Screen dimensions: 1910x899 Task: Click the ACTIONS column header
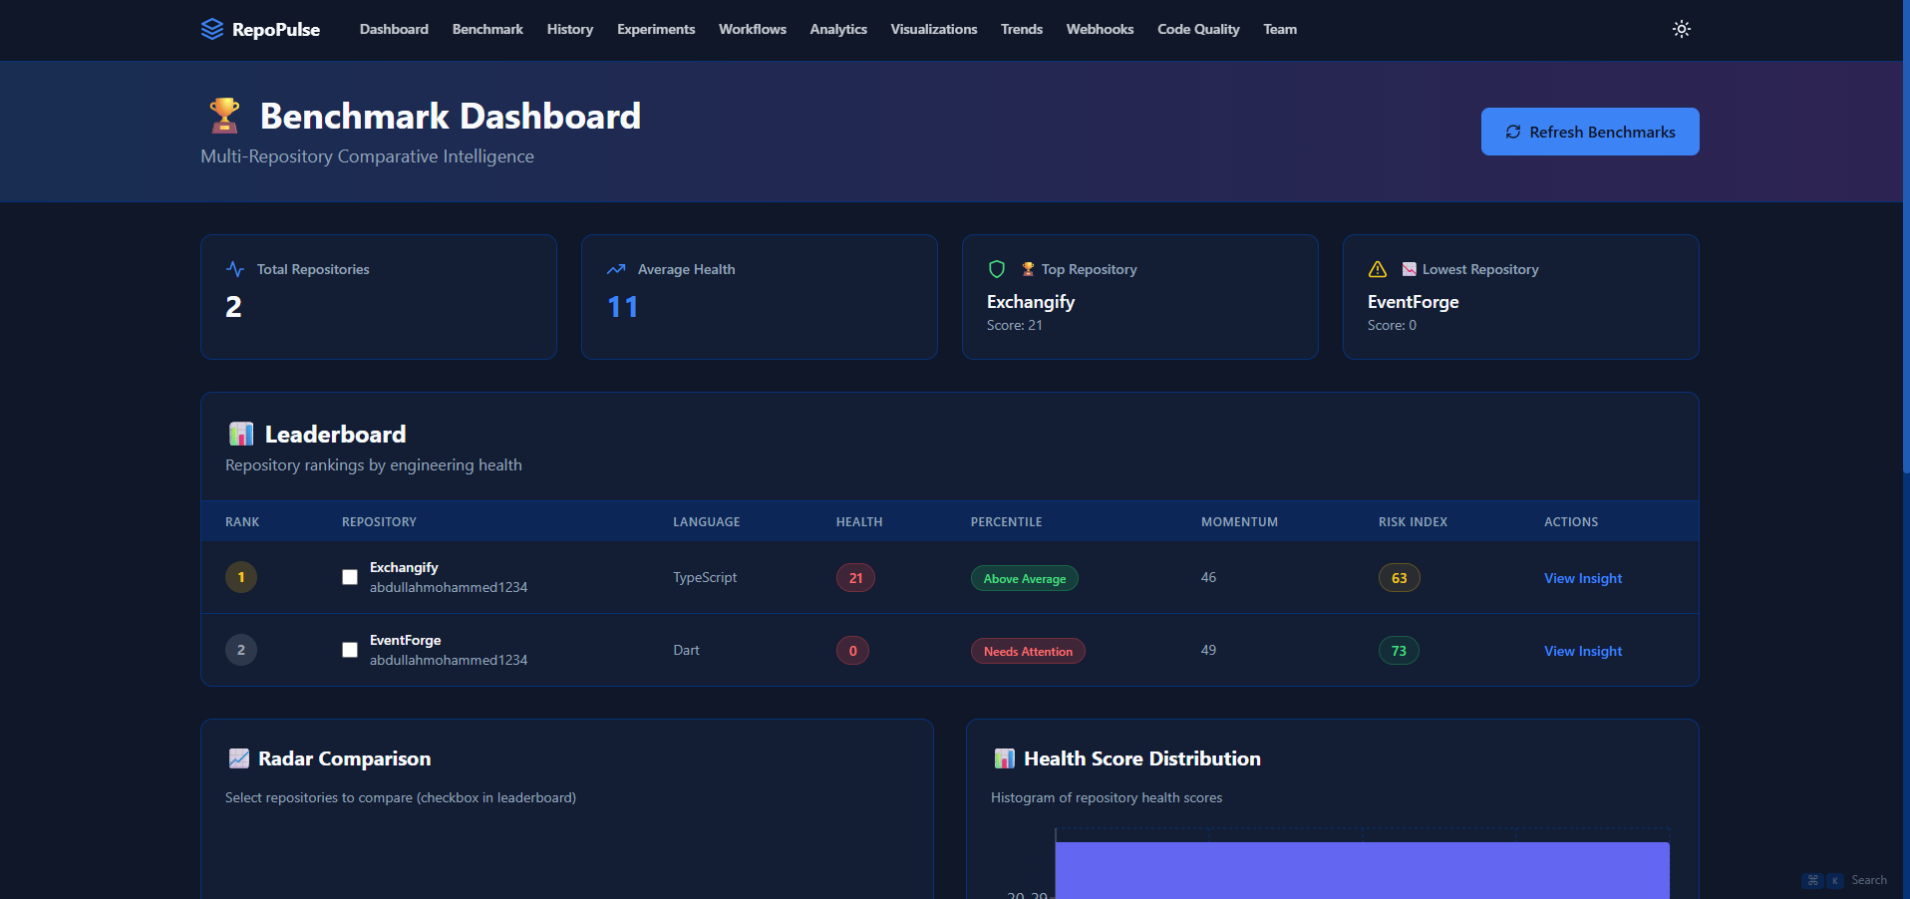[1571, 521]
